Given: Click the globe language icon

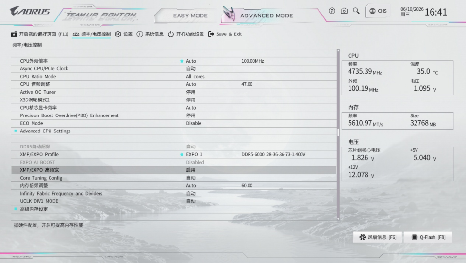Looking at the screenshot, I should pos(372,11).
